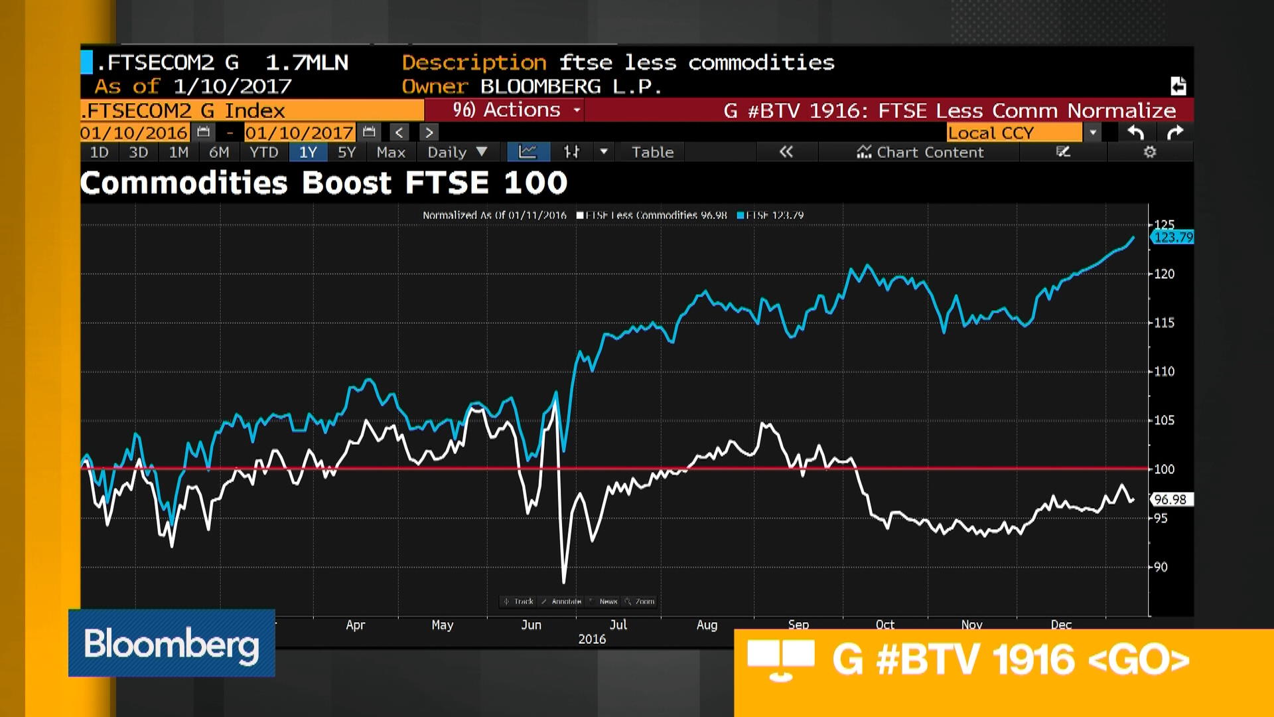The height and width of the screenshot is (717, 1274).
Task: Select the 1Y time range
Action: (x=308, y=152)
